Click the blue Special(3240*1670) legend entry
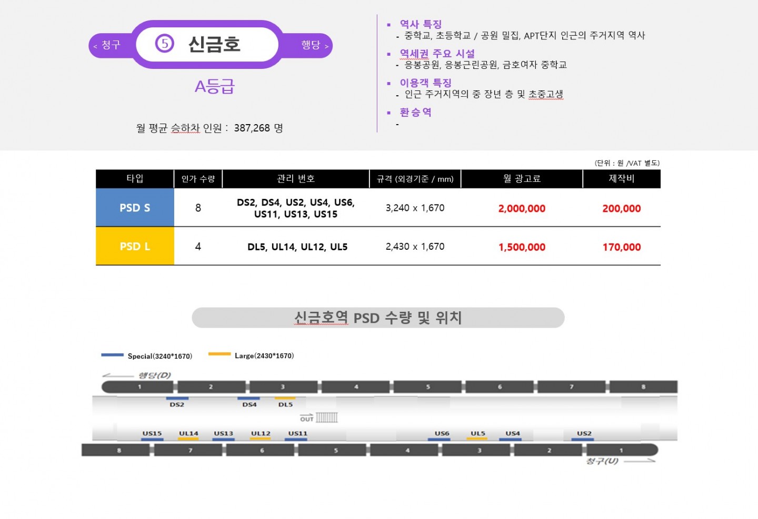 tap(147, 355)
